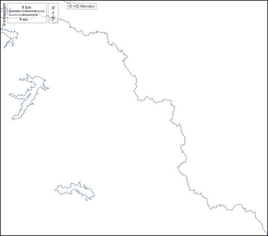
Task: Click the kilometer scale bar
Action: click(x=26, y=11)
